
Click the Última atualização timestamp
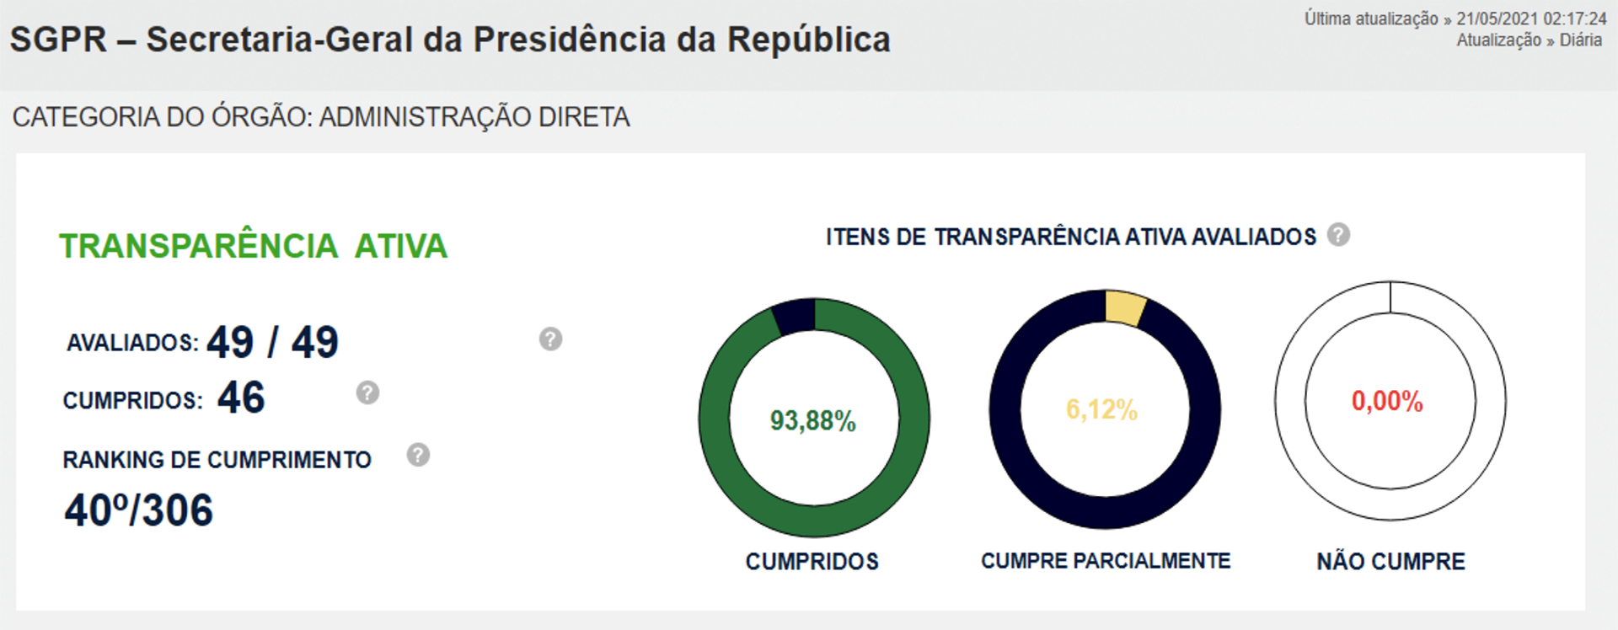coord(1455,19)
